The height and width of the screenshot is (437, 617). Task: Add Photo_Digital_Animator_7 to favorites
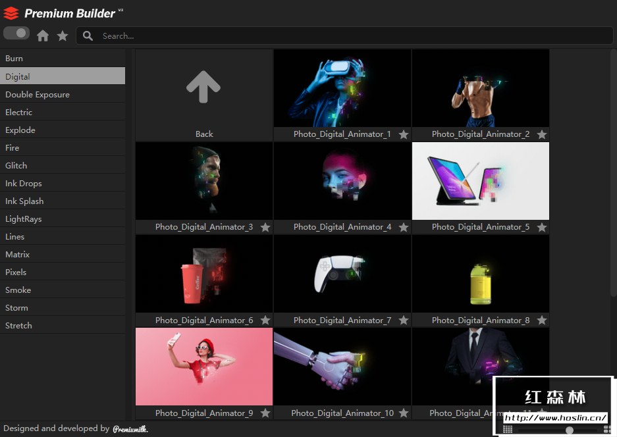(404, 320)
